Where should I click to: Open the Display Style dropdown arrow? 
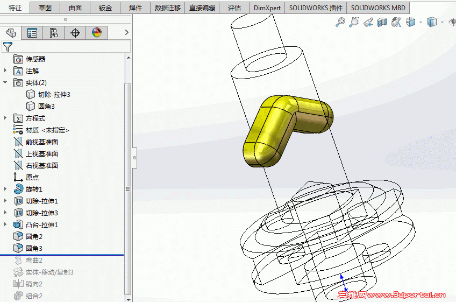[442, 23]
